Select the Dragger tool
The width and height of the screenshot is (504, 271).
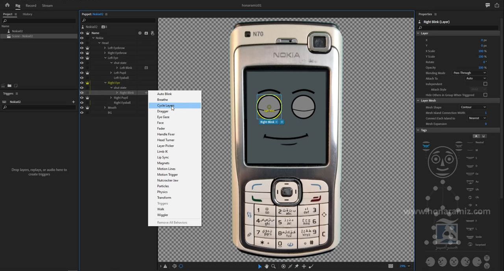[304, 266]
